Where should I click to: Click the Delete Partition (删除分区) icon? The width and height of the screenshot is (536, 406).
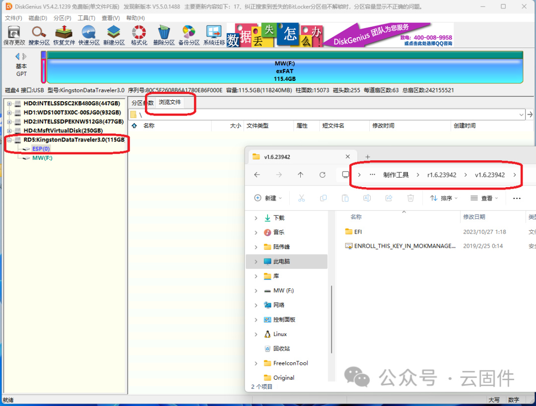164,35
